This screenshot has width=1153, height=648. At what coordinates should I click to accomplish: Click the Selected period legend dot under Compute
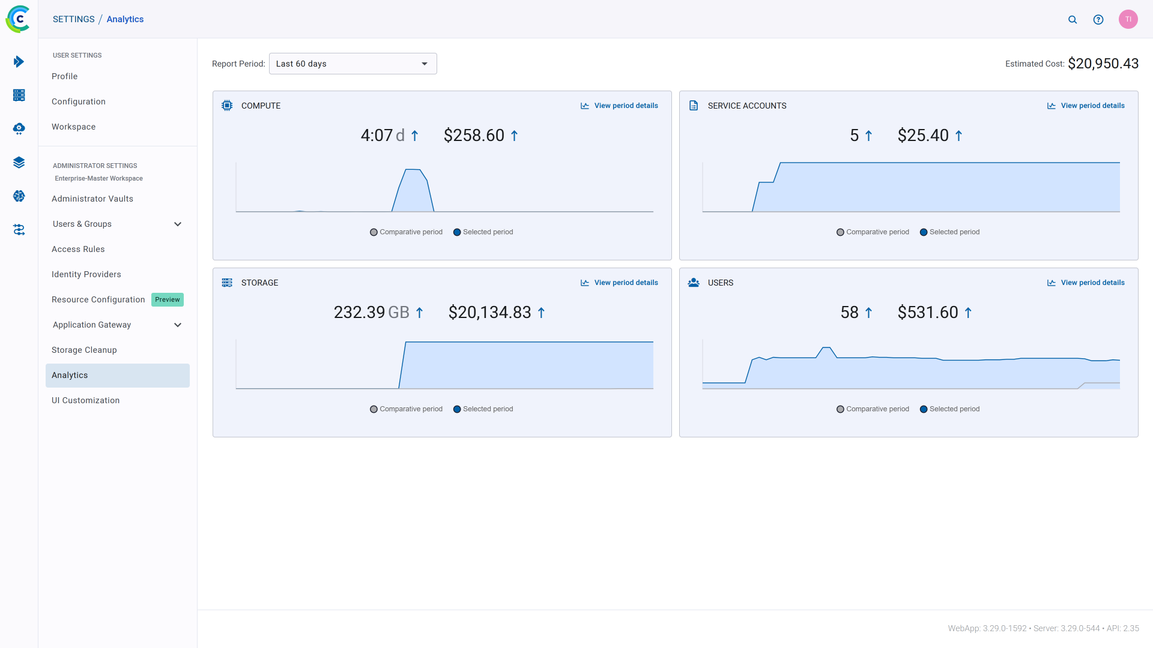[x=457, y=232]
